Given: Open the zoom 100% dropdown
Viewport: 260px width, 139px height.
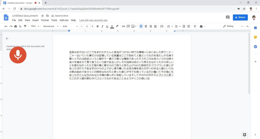Looking at the screenshot, I should [35, 26].
